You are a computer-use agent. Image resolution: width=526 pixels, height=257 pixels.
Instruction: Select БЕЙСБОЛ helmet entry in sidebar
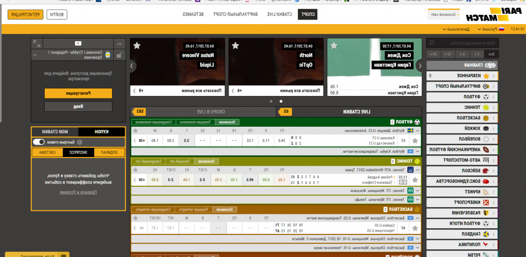pos(462,170)
